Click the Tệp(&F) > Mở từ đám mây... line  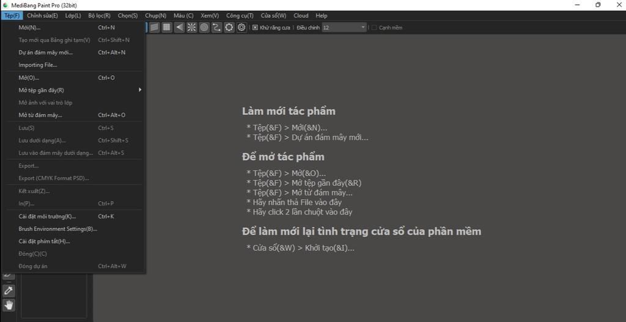(x=300, y=192)
